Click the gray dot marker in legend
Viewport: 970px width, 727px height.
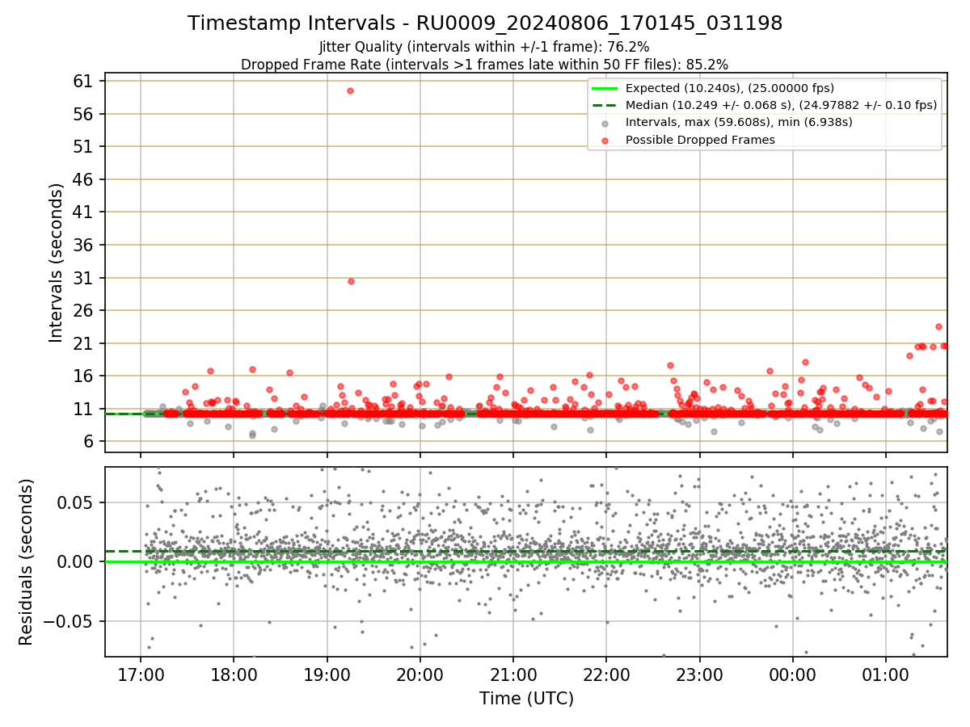pyautogui.click(x=605, y=123)
